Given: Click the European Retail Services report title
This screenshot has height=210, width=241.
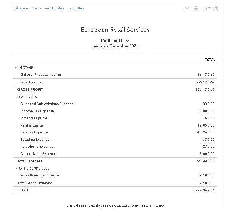Looking at the screenshot, I should 115,30.
